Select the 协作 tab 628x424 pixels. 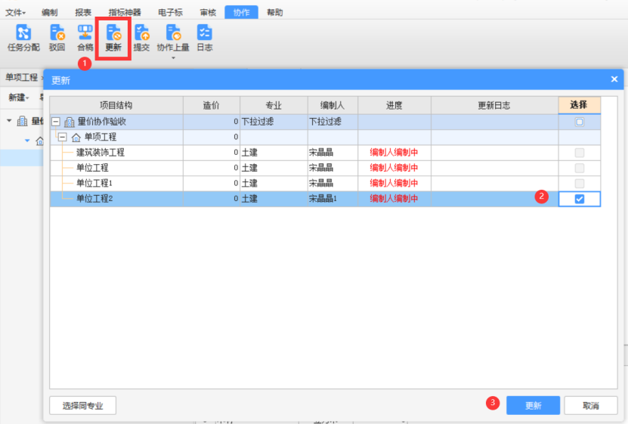click(242, 12)
